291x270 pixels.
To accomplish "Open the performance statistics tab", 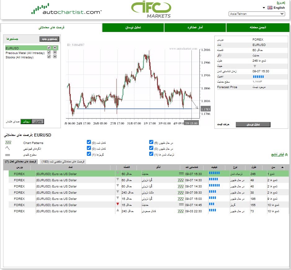I will 195,28.
